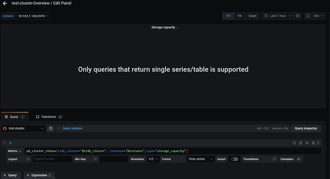The image size is (330, 179).
Task: Click the Legend format input field
Action: tap(53, 159)
